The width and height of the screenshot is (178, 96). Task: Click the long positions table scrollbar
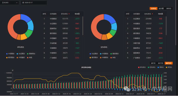click(x=83, y=26)
